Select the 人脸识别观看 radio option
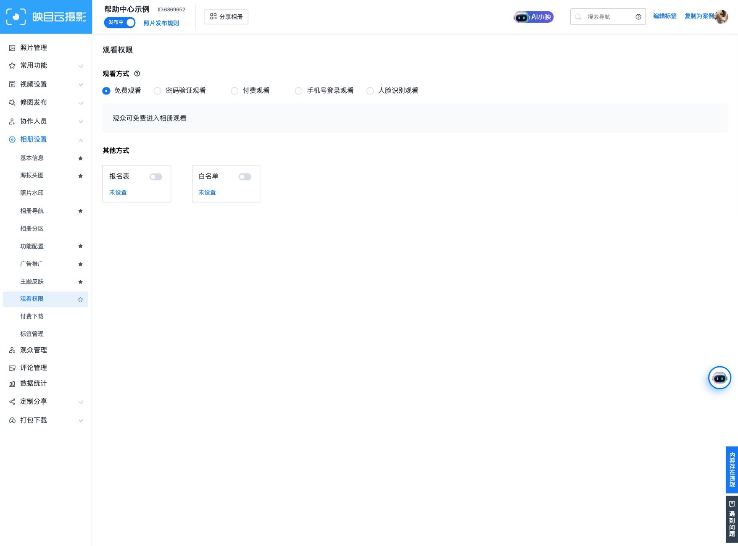The height and width of the screenshot is (546, 738). (370, 91)
